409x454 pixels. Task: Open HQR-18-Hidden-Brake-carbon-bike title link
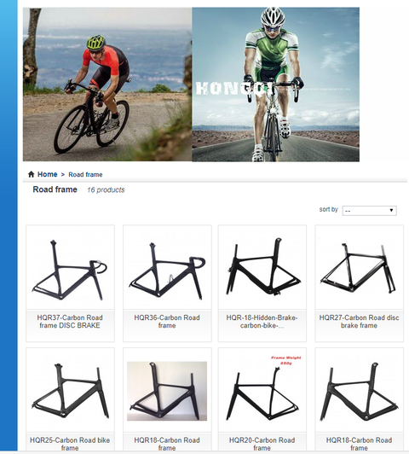(262, 322)
